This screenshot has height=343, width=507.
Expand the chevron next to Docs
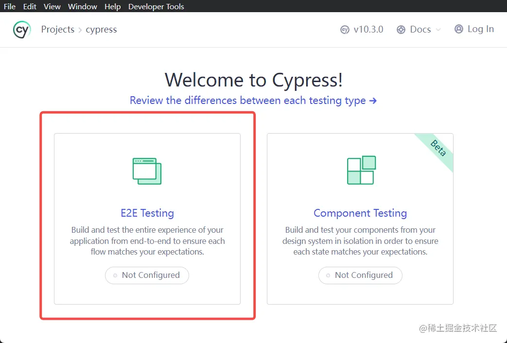[438, 30]
